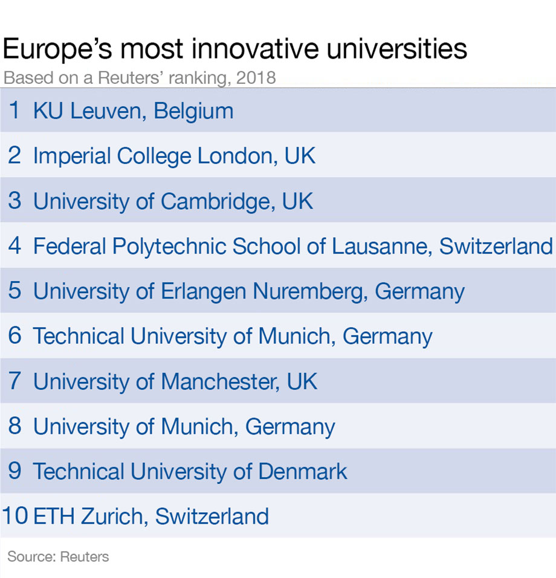Select Imperial College London, UK
Image resolution: width=556 pixels, height=578 pixels.
click(x=174, y=156)
